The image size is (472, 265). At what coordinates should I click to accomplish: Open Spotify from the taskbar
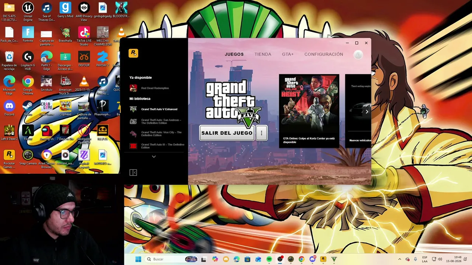(269, 259)
